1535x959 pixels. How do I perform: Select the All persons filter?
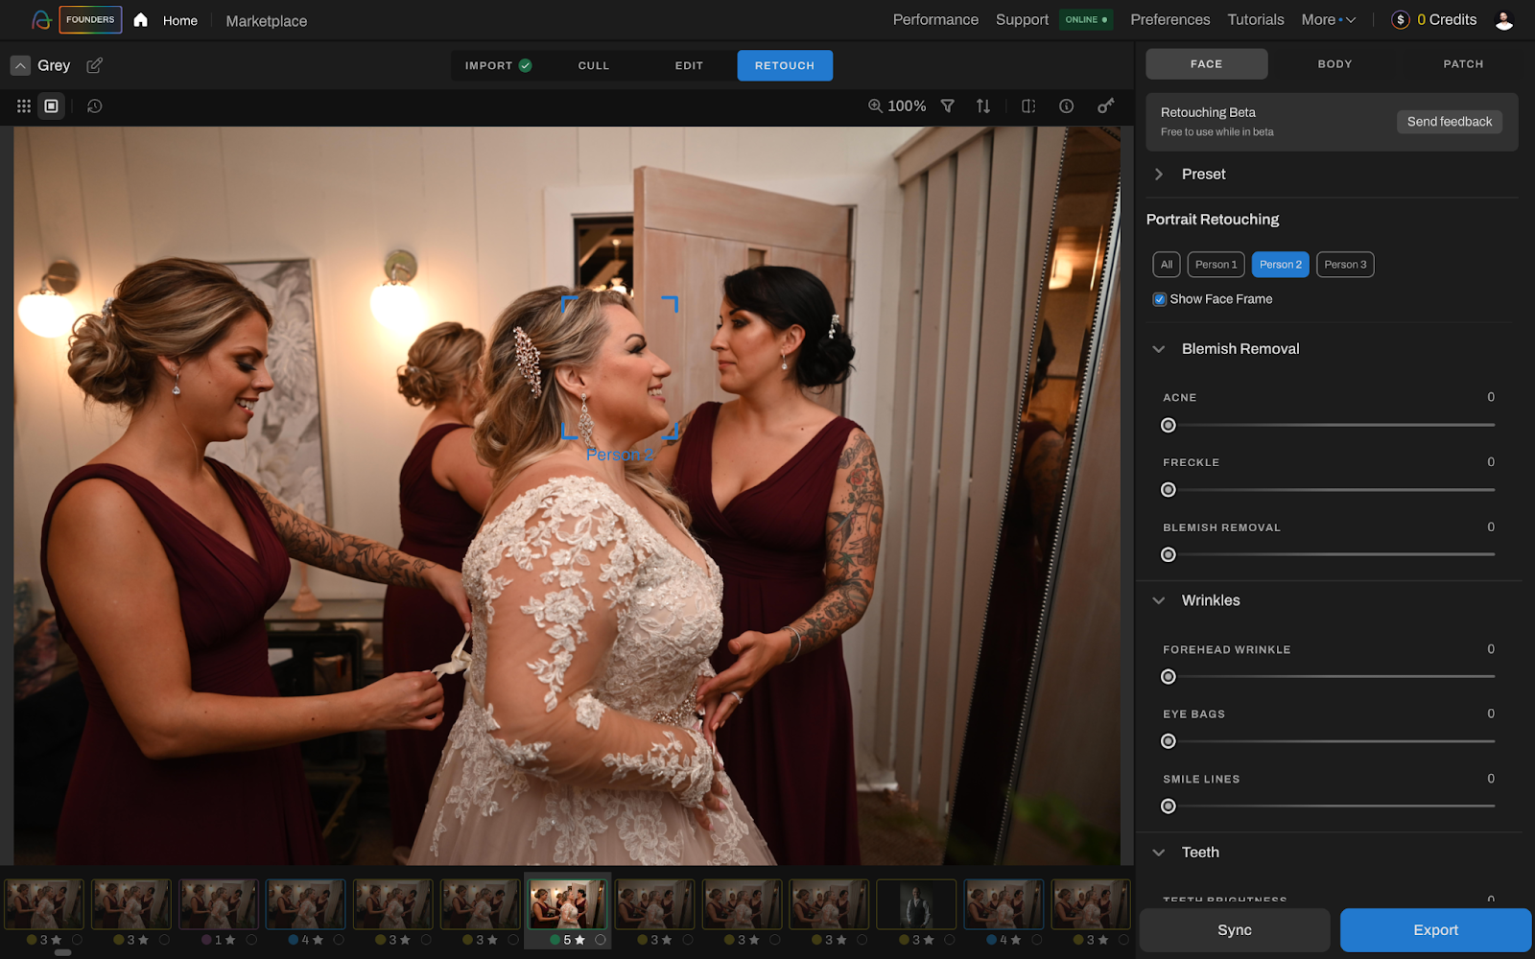[1166, 265]
